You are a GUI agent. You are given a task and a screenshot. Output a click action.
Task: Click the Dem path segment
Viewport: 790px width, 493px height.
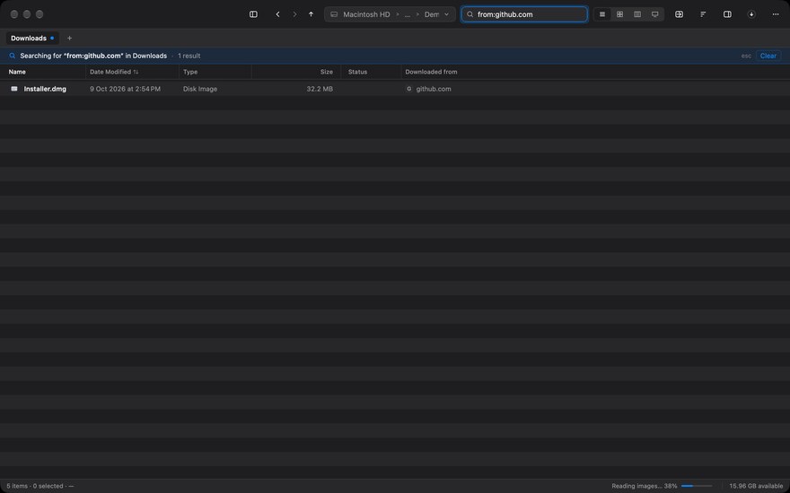coord(432,14)
